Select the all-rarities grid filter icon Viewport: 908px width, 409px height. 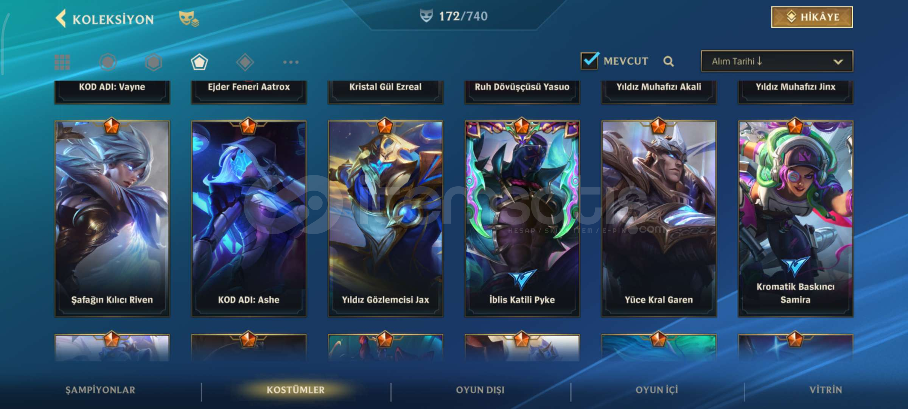coord(62,62)
